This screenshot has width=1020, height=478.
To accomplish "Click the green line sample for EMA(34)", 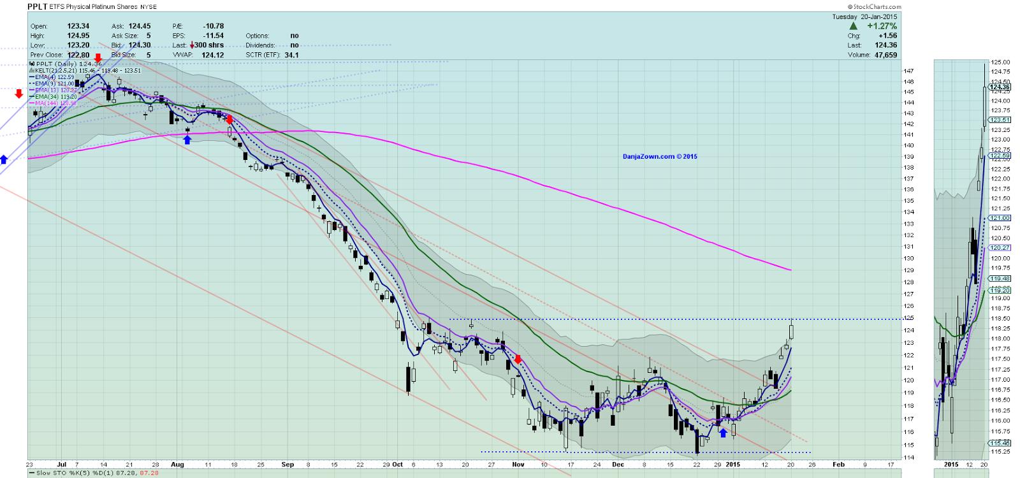I will (32, 97).
